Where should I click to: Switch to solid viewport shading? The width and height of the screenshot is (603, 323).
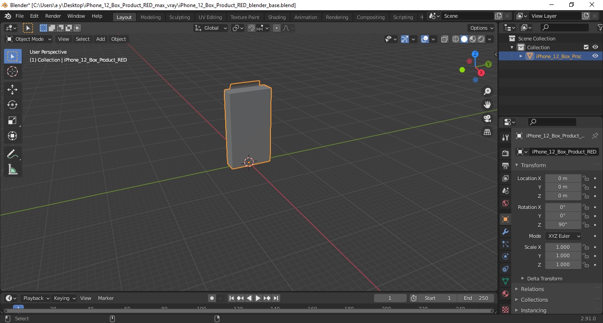(x=464, y=39)
